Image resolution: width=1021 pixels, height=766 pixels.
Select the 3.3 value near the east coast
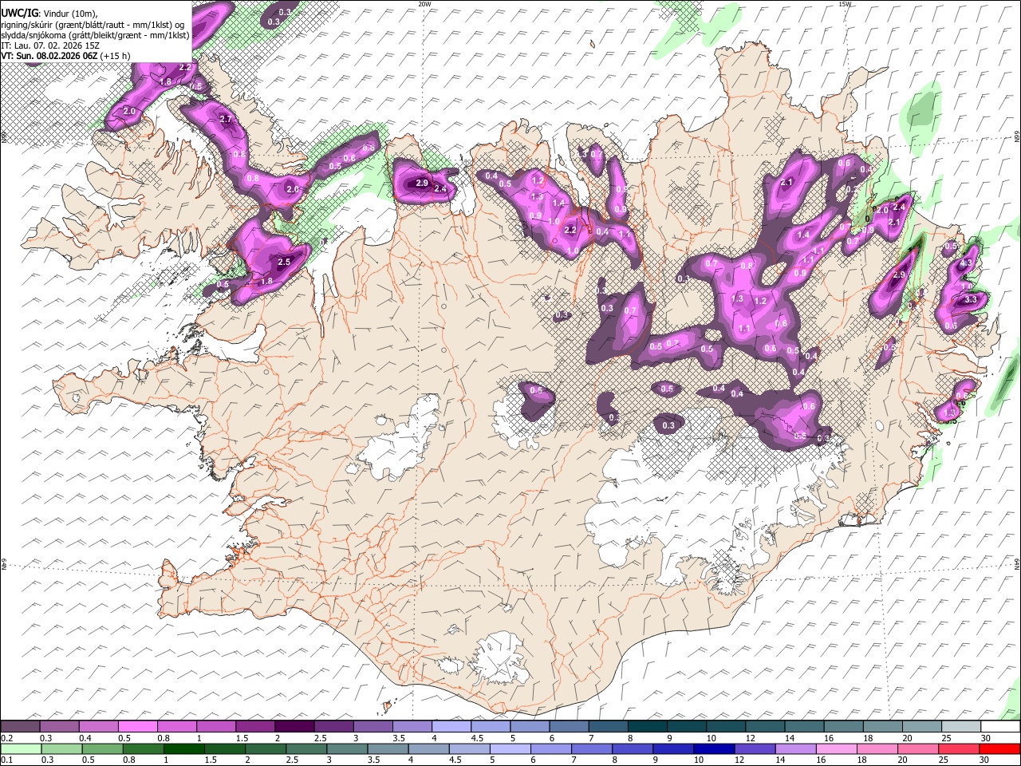pos(971,299)
